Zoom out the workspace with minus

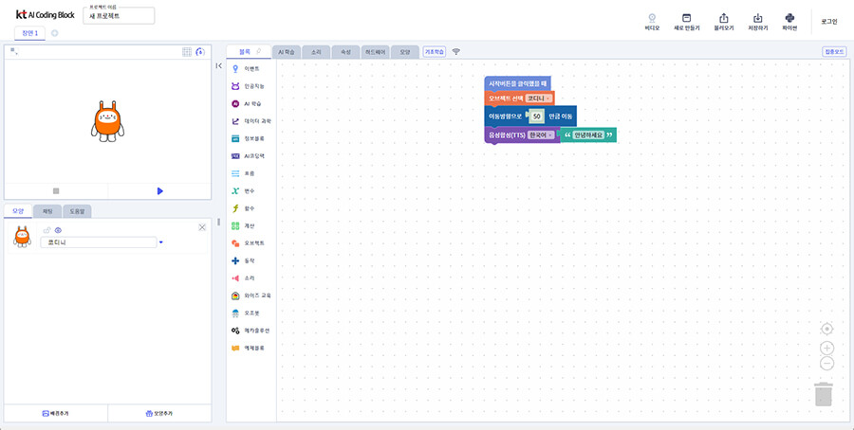826,364
